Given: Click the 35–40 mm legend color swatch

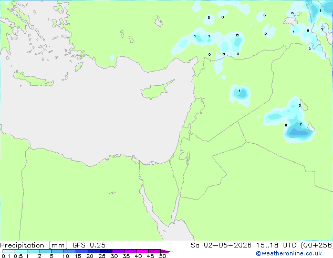Looking at the screenshot, I should click(130, 251).
